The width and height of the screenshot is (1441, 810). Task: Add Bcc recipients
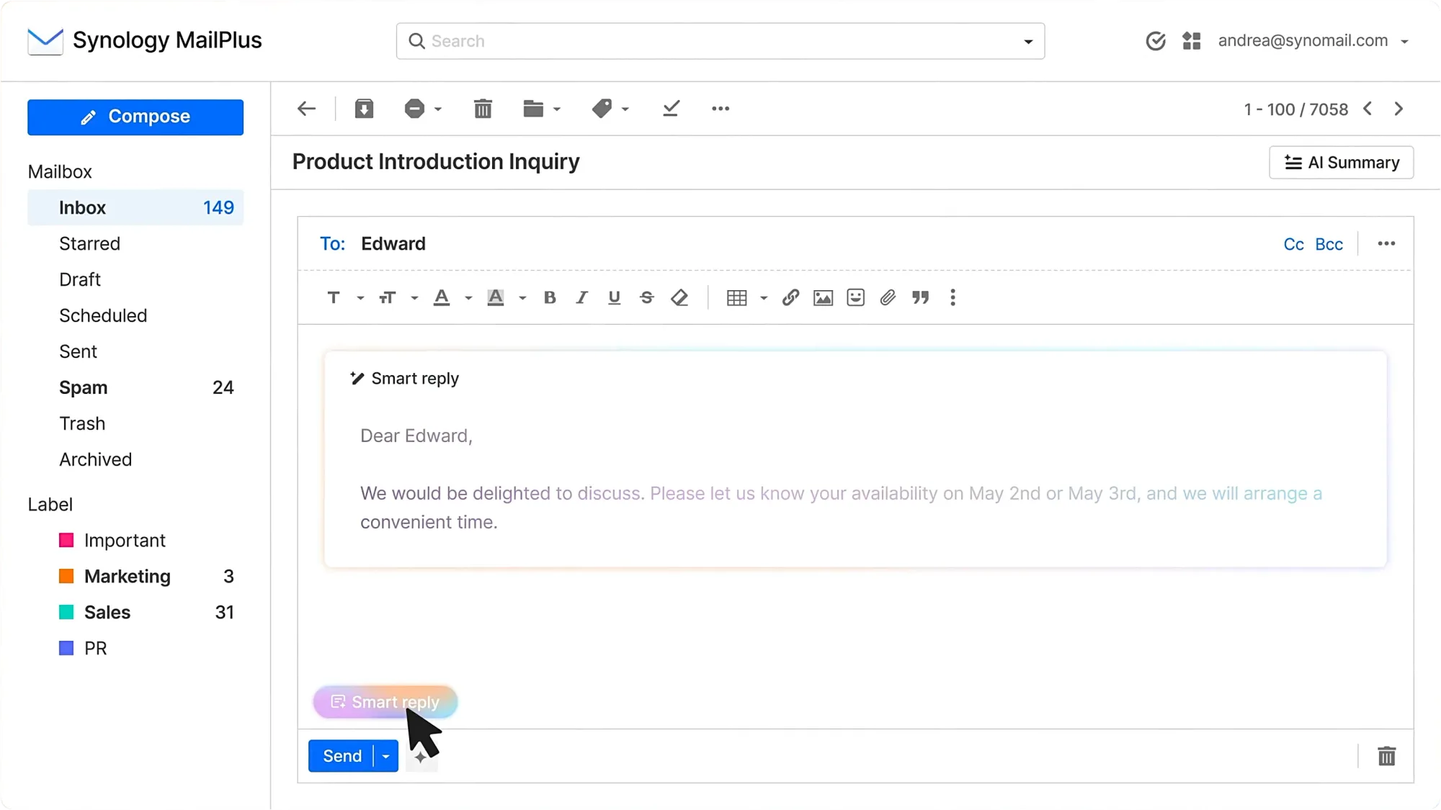[1329, 244]
